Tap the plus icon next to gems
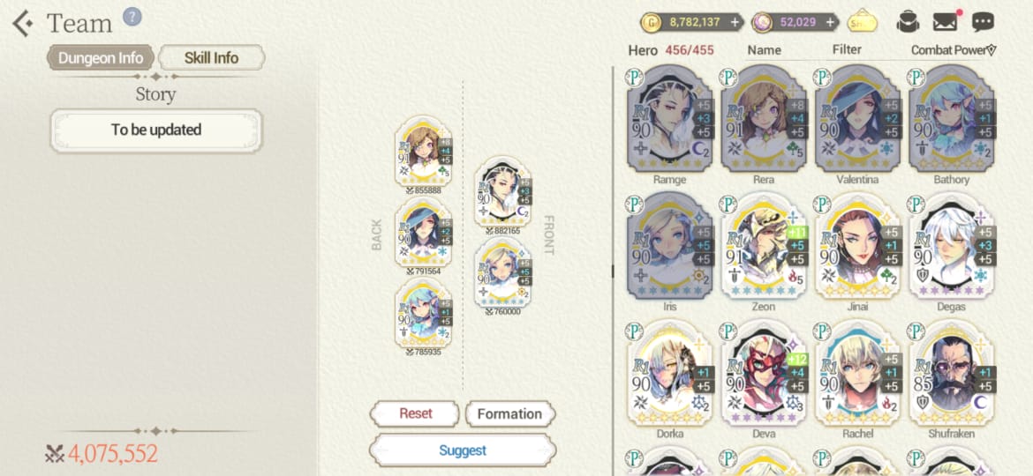 [830, 22]
